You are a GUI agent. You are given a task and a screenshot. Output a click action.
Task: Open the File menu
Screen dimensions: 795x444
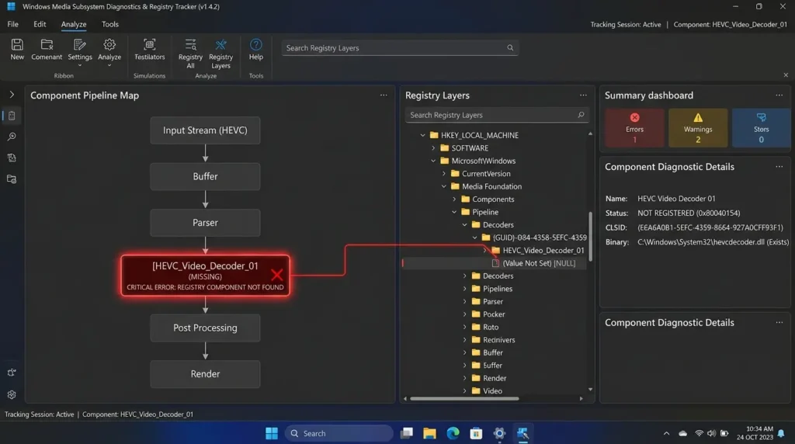point(12,24)
